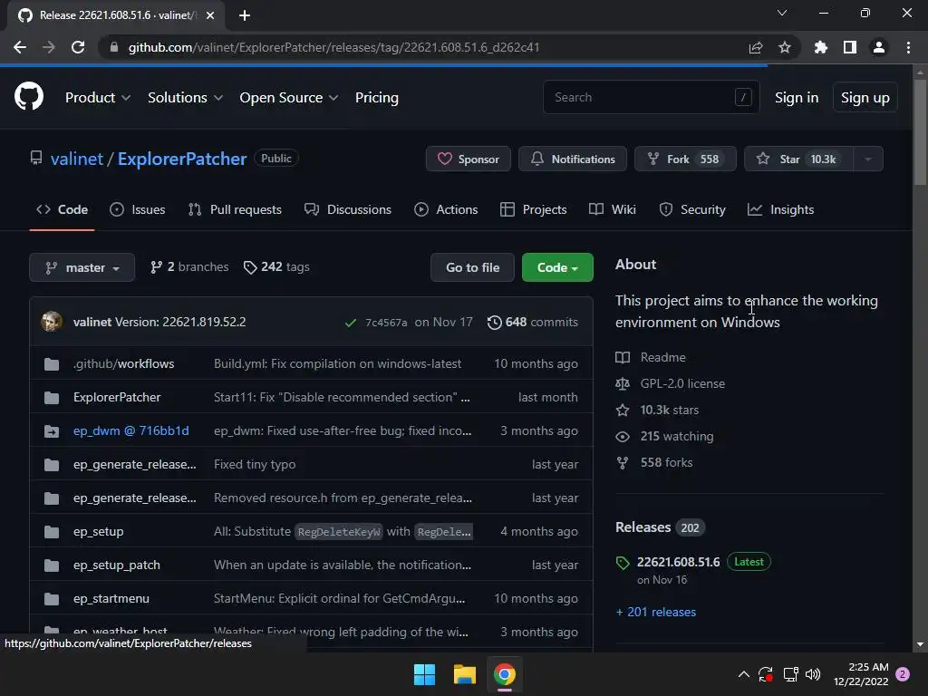Screen dimensions: 928x696
Task: Open the green Code dropdown button
Action: 557,267
